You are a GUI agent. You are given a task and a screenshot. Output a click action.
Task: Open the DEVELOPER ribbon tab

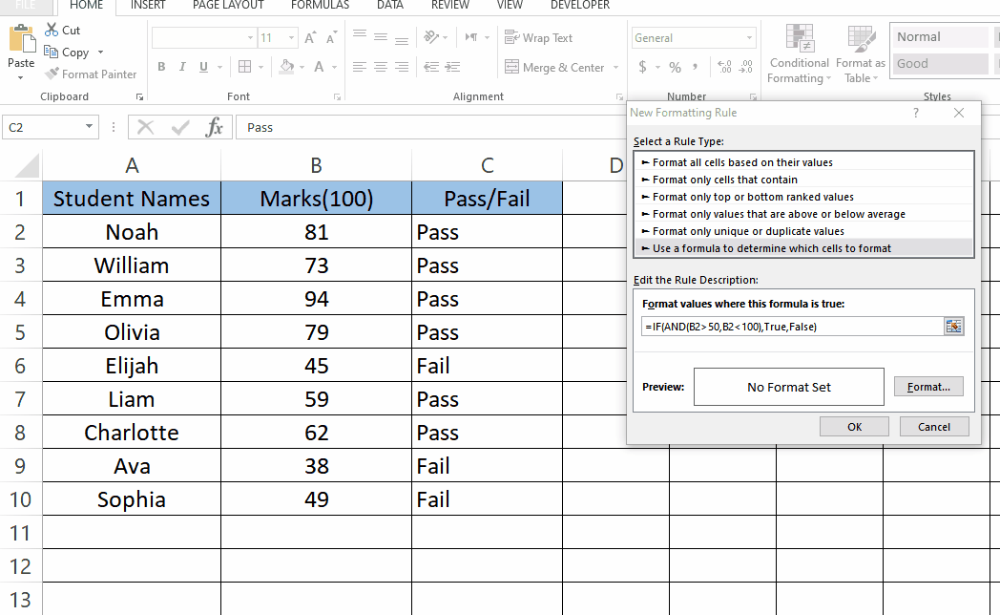[580, 6]
